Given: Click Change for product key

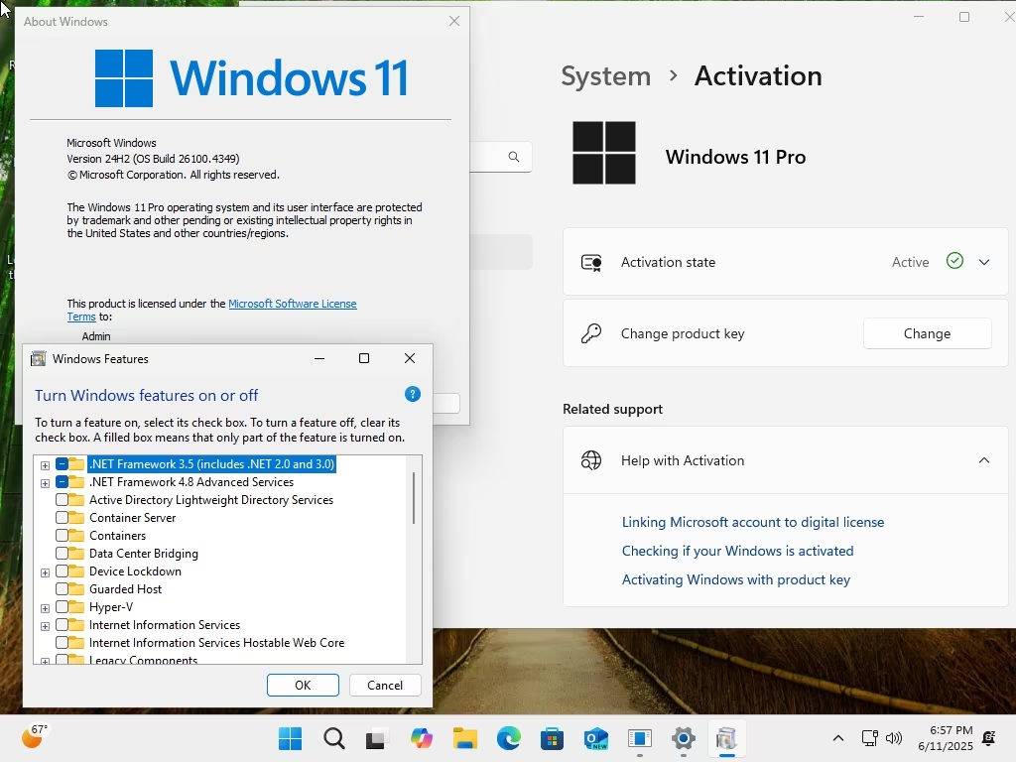Looking at the screenshot, I should [927, 333].
